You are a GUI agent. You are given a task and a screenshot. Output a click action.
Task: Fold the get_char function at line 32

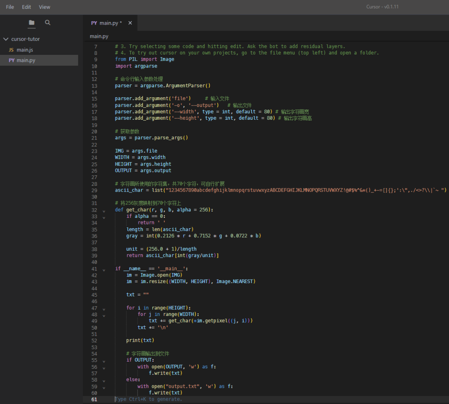(104, 210)
